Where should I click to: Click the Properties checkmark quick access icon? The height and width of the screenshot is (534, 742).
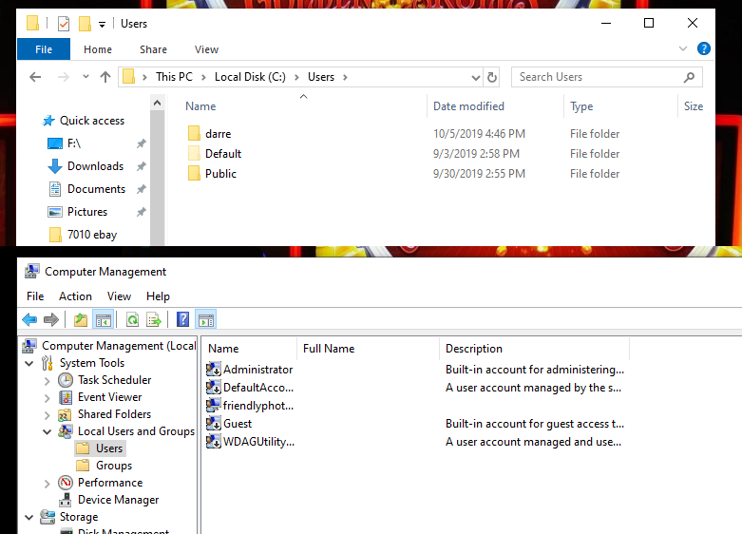pyautogui.click(x=64, y=23)
